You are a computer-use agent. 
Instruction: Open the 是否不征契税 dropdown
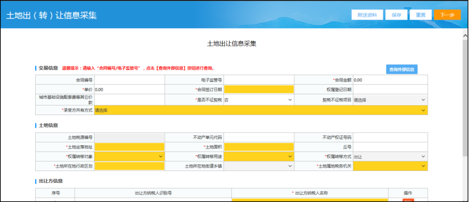[259, 99]
